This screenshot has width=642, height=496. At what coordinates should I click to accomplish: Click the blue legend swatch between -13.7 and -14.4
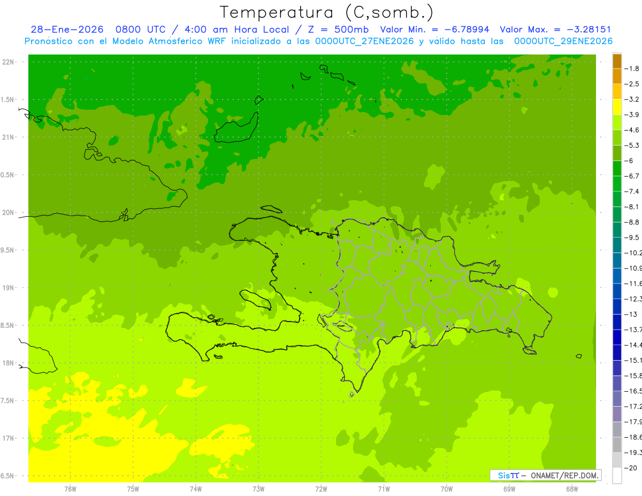tap(617, 337)
